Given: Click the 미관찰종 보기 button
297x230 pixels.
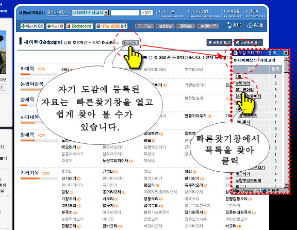Looking at the screenshot, I should pyautogui.click(x=249, y=42).
